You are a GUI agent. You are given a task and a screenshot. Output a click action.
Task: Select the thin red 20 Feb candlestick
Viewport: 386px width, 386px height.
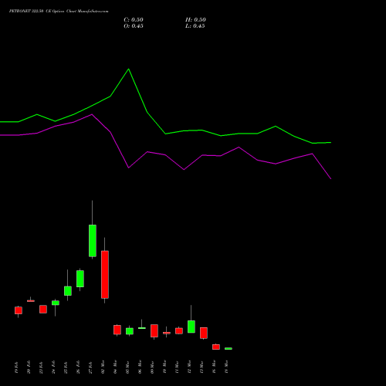tap(31, 301)
